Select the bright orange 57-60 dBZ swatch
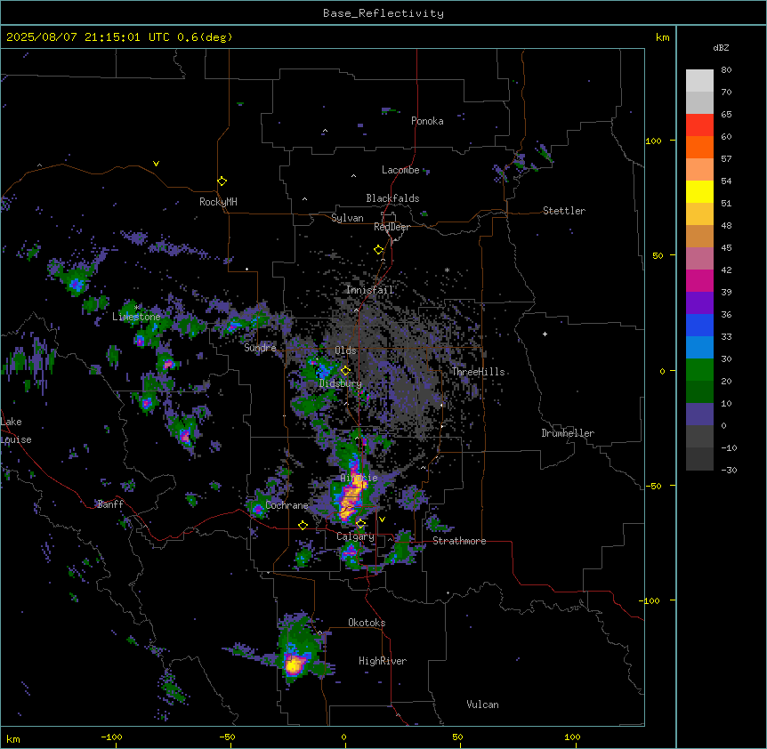This screenshot has height=749, width=767. pyautogui.click(x=699, y=147)
